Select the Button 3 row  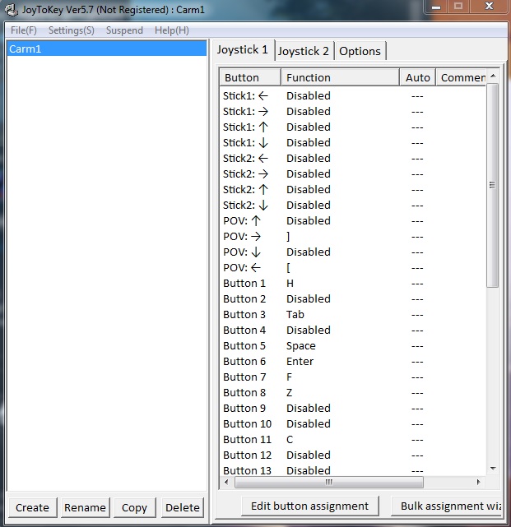tap(353, 315)
